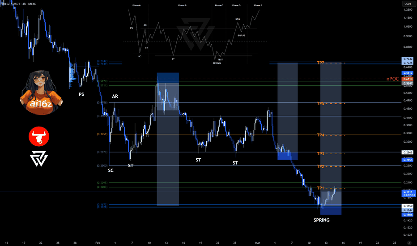Image resolution: width=417 pixels, height=246 pixels.
Task: Click the (0.2873) level label
Action: point(102,152)
